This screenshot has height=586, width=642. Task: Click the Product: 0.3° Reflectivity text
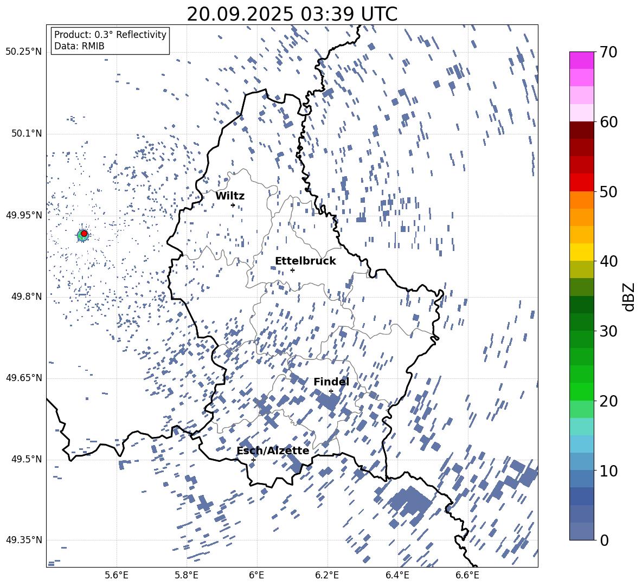(x=110, y=35)
